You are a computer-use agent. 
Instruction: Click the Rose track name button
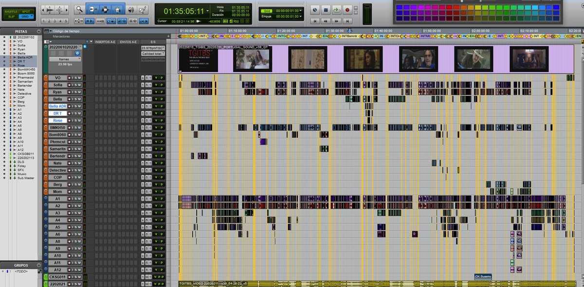click(x=57, y=120)
